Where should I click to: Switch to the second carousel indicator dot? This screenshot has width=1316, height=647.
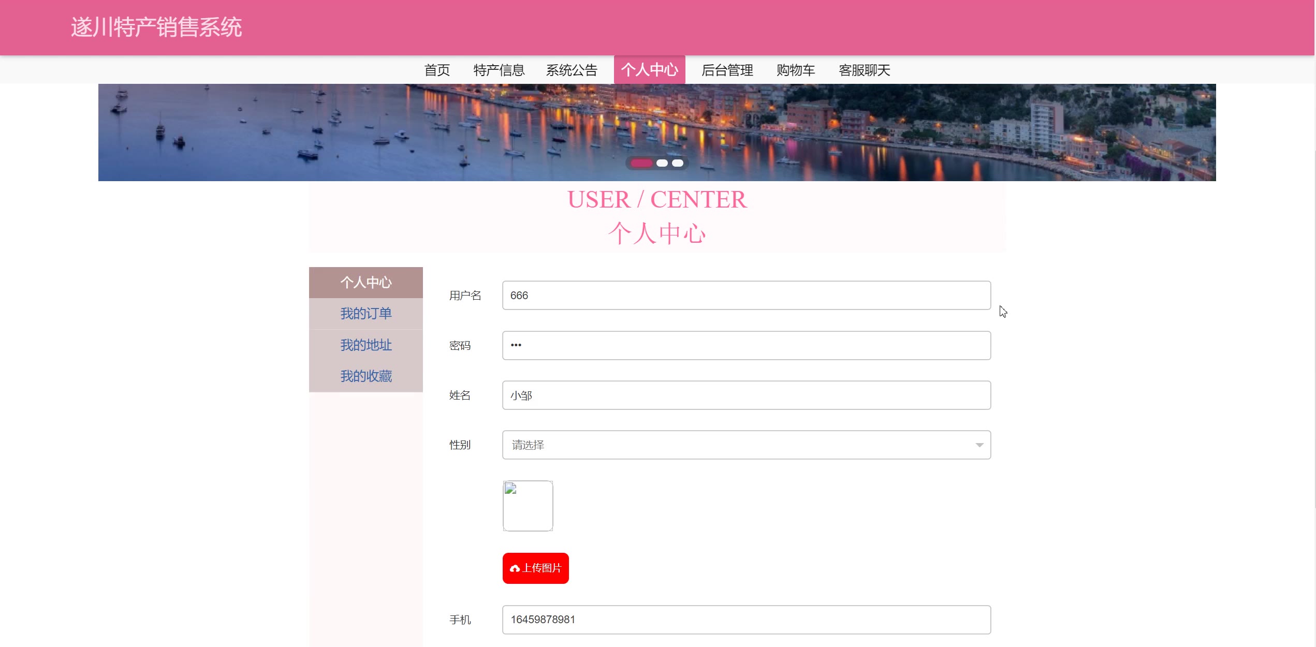tap(662, 163)
